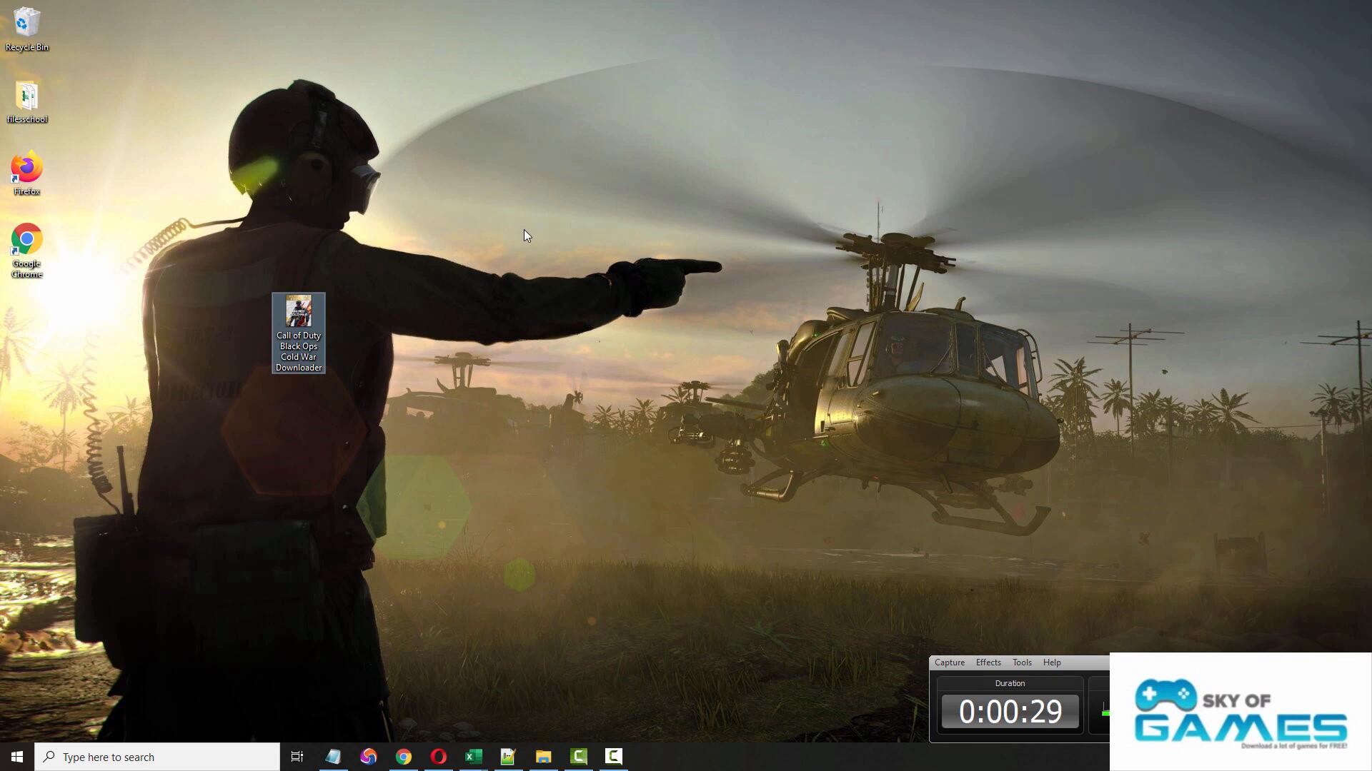
Task: Click the green Camtasia taskbar icon
Action: click(579, 757)
